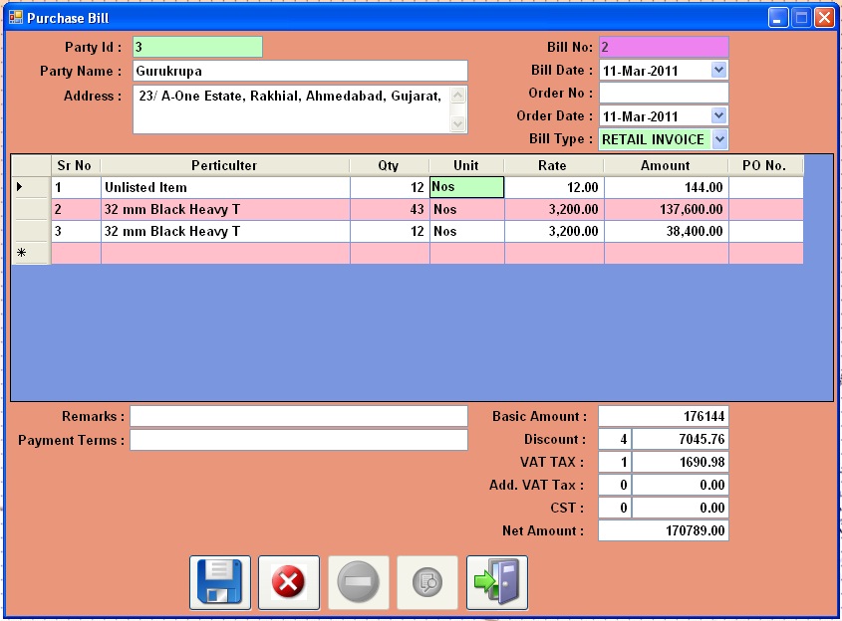Click the Payment Terms field
The width and height of the screenshot is (842, 621).
click(299, 440)
